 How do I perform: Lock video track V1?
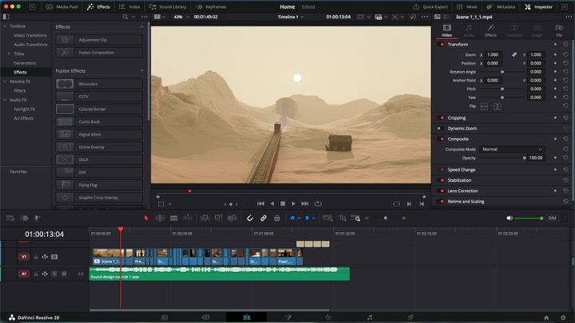36,257
